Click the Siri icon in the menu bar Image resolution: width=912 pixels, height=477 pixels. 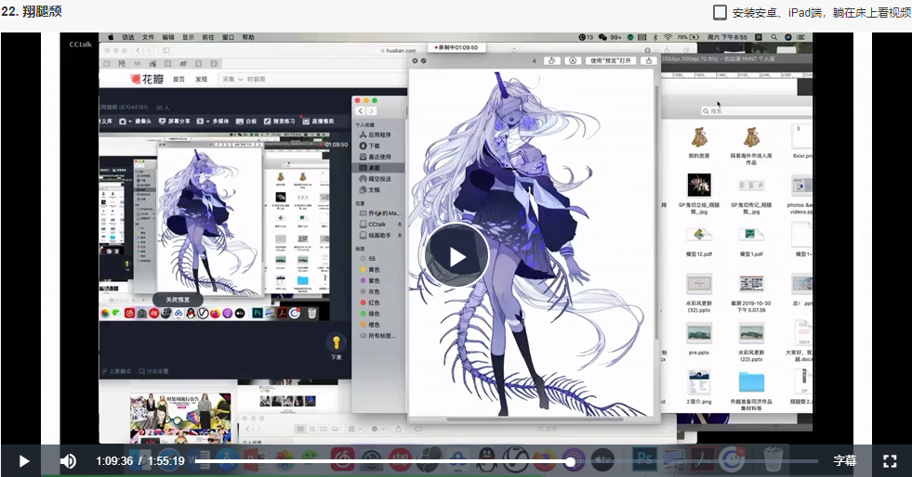coord(788,37)
